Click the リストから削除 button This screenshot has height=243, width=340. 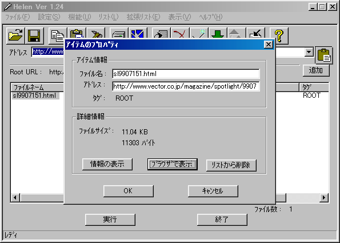tap(231, 165)
